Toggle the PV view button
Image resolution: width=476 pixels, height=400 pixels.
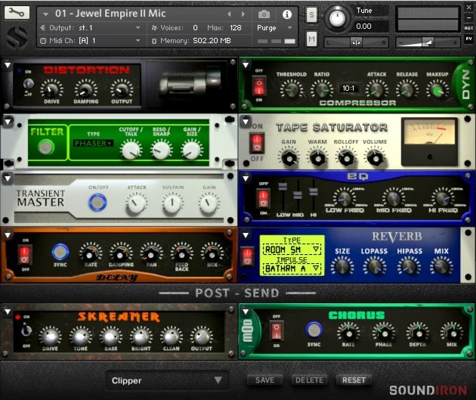[x=468, y=39]
